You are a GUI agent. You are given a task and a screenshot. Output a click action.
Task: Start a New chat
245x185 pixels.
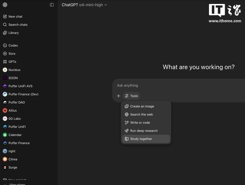[15, 17]
